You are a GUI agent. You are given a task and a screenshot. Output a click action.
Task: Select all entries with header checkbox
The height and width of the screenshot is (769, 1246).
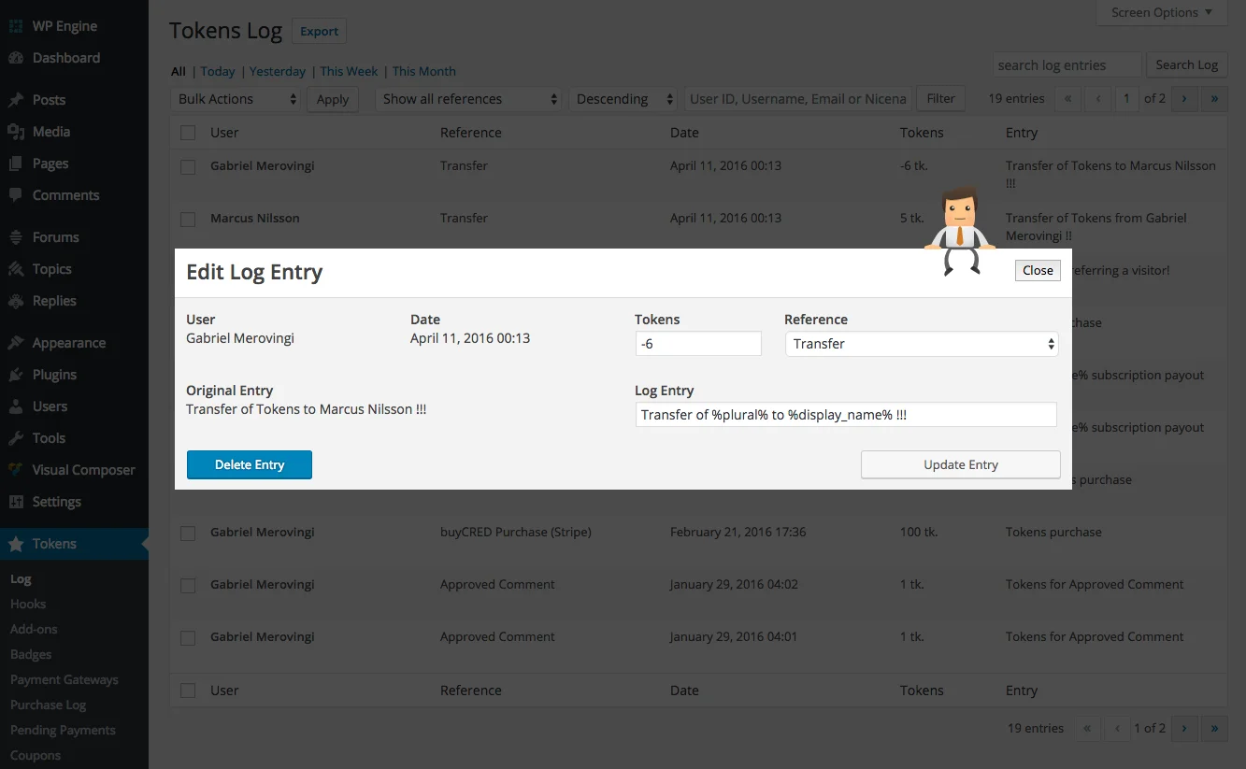pos(187,132)
